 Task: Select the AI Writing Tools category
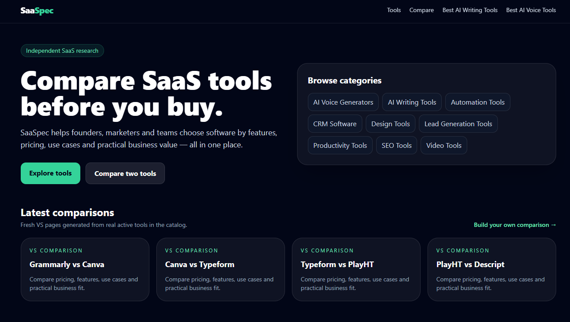(x=412, y=102)
